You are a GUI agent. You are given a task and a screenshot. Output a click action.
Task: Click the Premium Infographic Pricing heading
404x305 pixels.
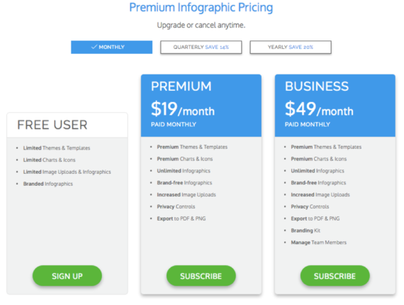coord(201,8)
